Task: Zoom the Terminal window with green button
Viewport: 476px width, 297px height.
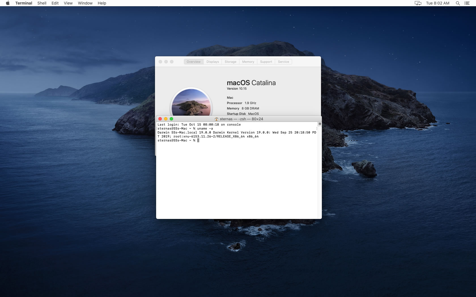Action: coord(171,119)
